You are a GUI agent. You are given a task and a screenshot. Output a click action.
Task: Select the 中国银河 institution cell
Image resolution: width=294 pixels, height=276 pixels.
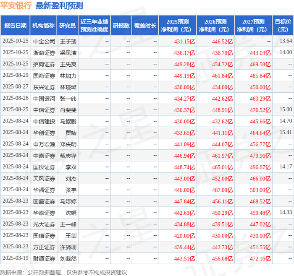point(44,99)
